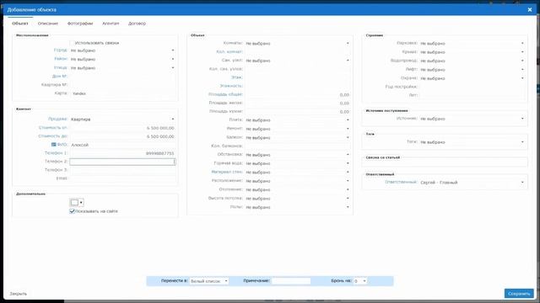This screenshot has height=303, width=540.
Task: Expand the Ремонт dropdown
Action: point(298,129)
